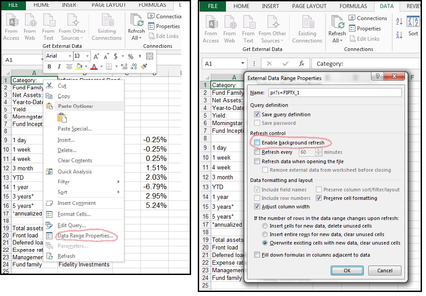This screenshot has height=296, width=426.
Task: Open Existing Connections in the left Excel window
Action: coord(107,27)
